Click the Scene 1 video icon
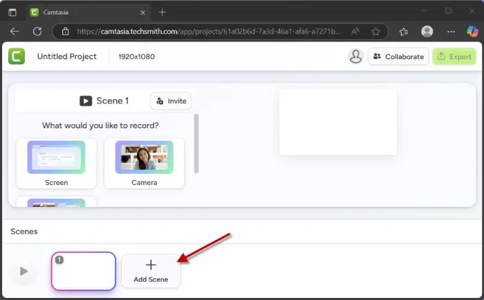The image size is (484, 300). (x=86, y=101)
